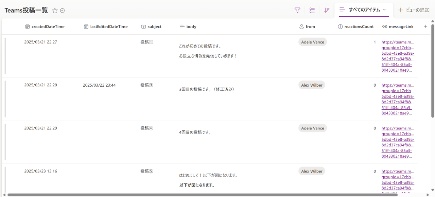The height and width of the screenshot is (197, 435).
Task: Click ビューの追加 to add a view
Action: 414,10
